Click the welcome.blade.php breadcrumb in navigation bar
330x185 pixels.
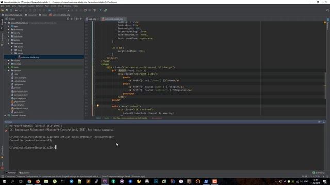pyautogui.click(x=60, y=15)
